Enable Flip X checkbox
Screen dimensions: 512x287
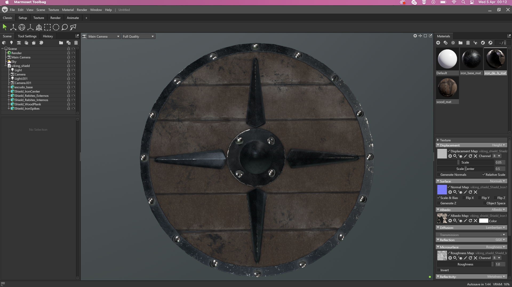click(464, 198)
